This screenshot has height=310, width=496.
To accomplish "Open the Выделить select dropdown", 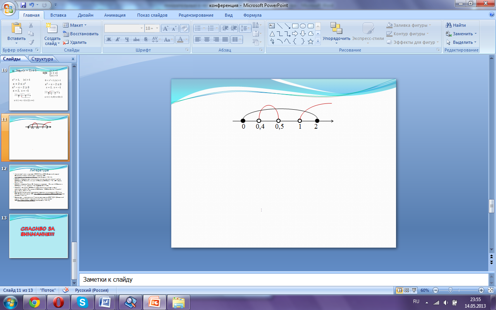I will (x=462, y=42).
